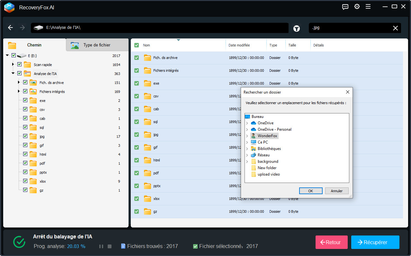Click the RecoveryFox AI logo
This screenshot has height=256, width=411.
(9, 7)
